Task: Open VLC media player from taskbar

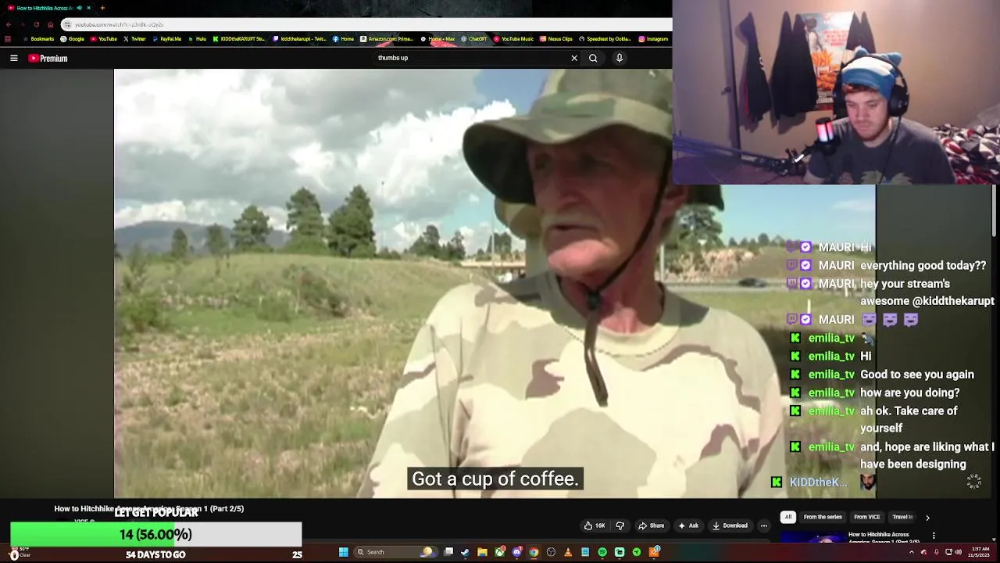Action: click(568, 552)
